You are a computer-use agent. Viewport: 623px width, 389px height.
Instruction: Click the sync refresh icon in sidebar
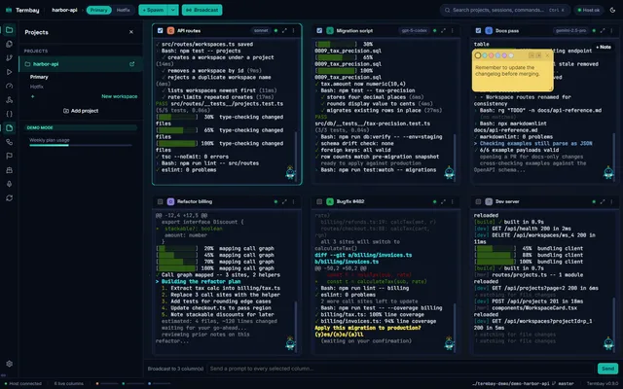[x=9, y=197]
